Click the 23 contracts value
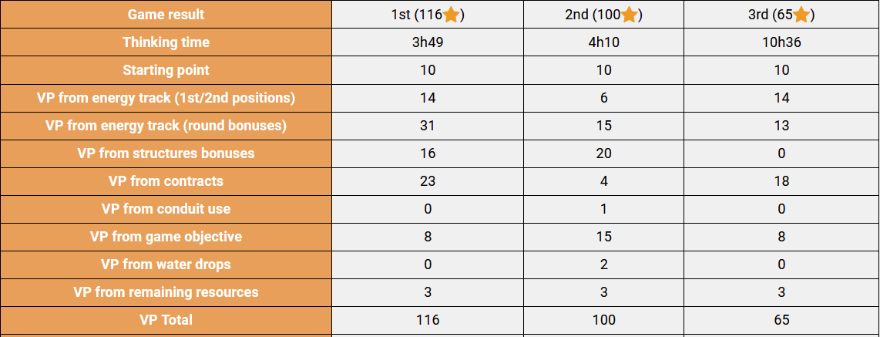Viewport: 880px width, 337px height. tap(428, 181)
